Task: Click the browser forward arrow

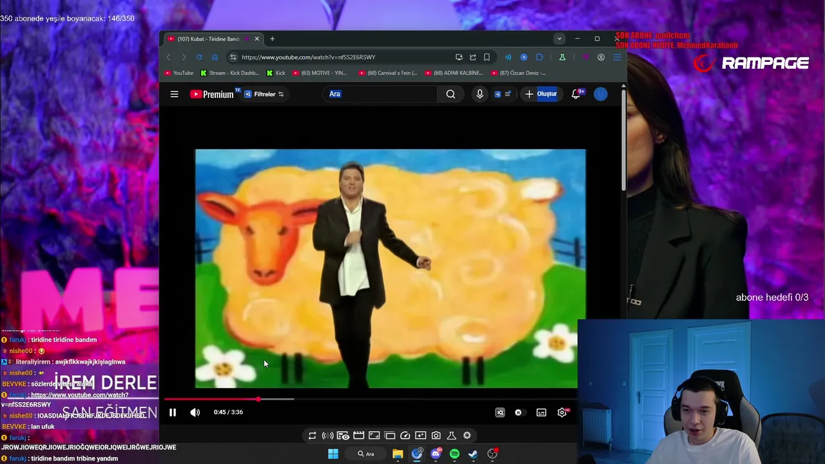Action: (x=184, y=57)
